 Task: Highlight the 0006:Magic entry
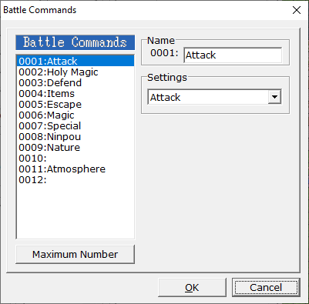76,115
